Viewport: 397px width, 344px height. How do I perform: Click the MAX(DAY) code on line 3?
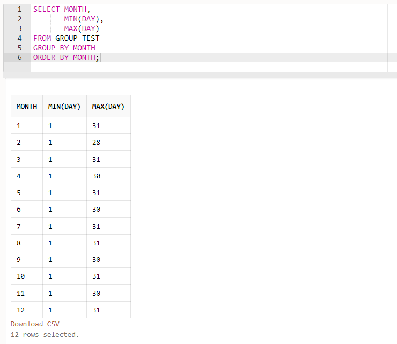point(82,28)
